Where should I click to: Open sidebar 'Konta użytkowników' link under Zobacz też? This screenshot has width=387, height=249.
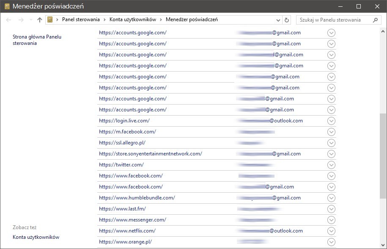(36, 237)
